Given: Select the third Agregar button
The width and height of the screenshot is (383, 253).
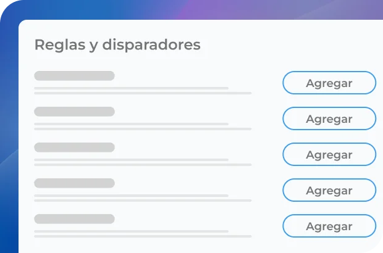Looking at the screenshot, I should tap(329, 155).
